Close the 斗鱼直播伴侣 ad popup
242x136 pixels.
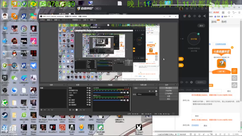point(232,47)
